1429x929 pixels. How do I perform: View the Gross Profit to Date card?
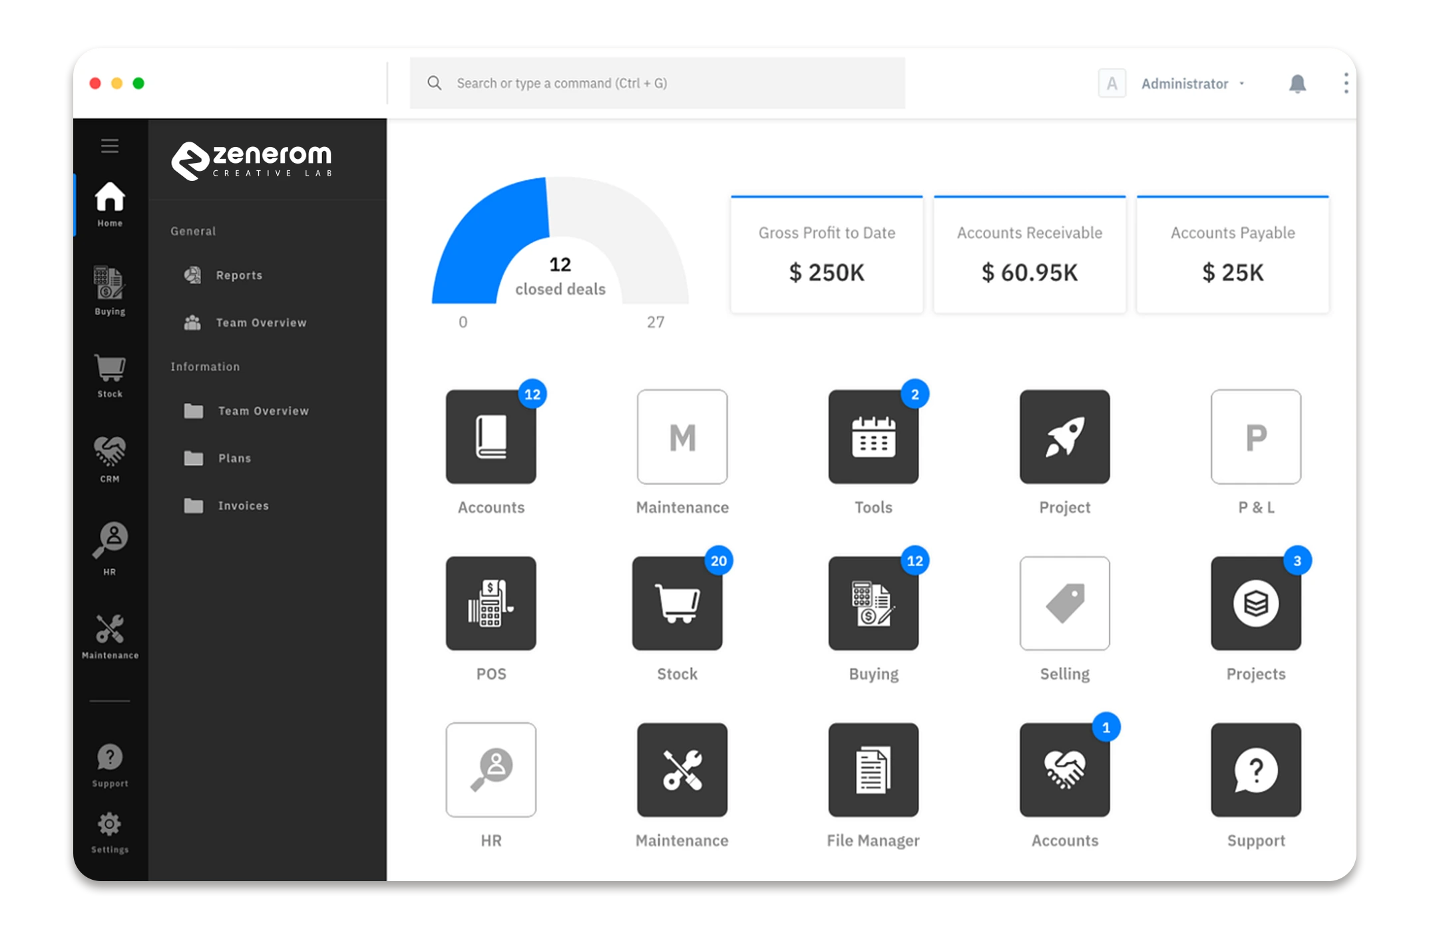coord(827,255)
